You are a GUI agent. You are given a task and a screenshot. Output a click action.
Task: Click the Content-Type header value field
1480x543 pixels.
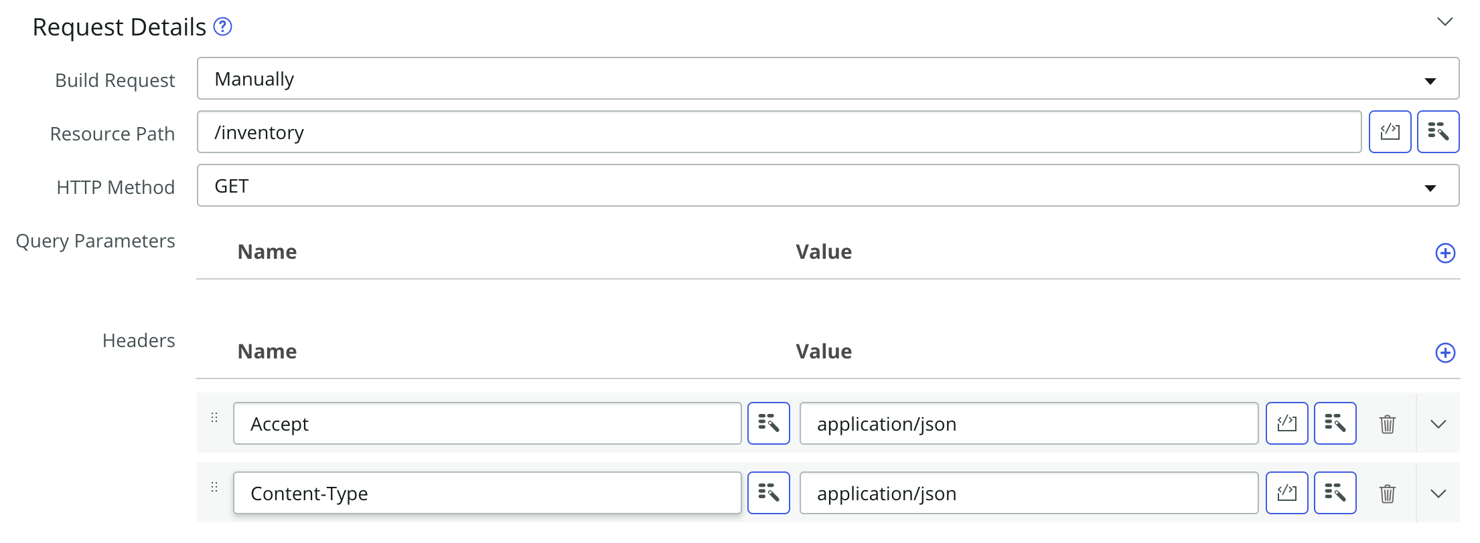[1029, 494]
